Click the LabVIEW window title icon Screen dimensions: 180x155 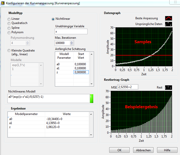point(3,3)
